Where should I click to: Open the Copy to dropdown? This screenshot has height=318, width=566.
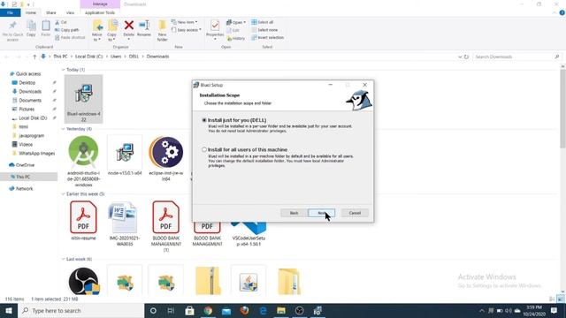[112, 31]
